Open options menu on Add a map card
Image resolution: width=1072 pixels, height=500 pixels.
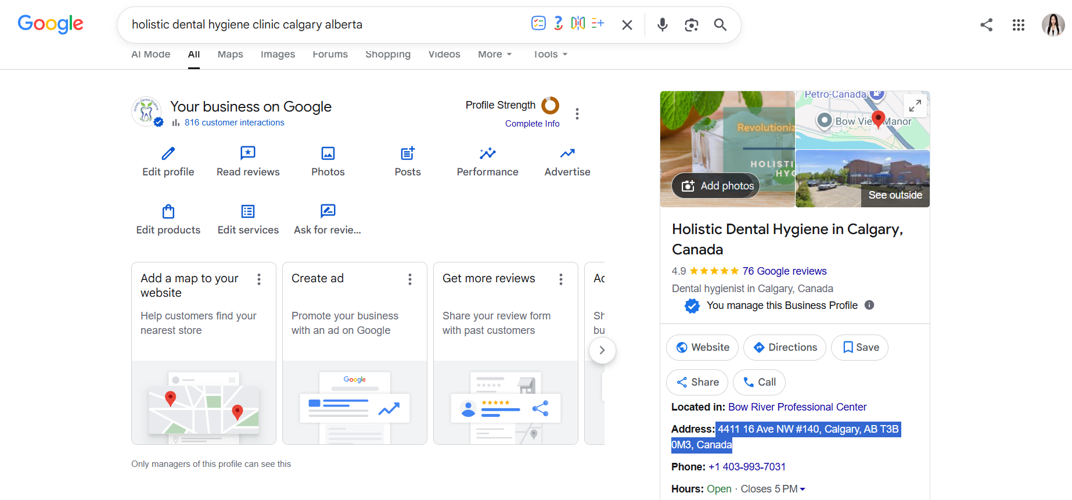pos(259,279)
